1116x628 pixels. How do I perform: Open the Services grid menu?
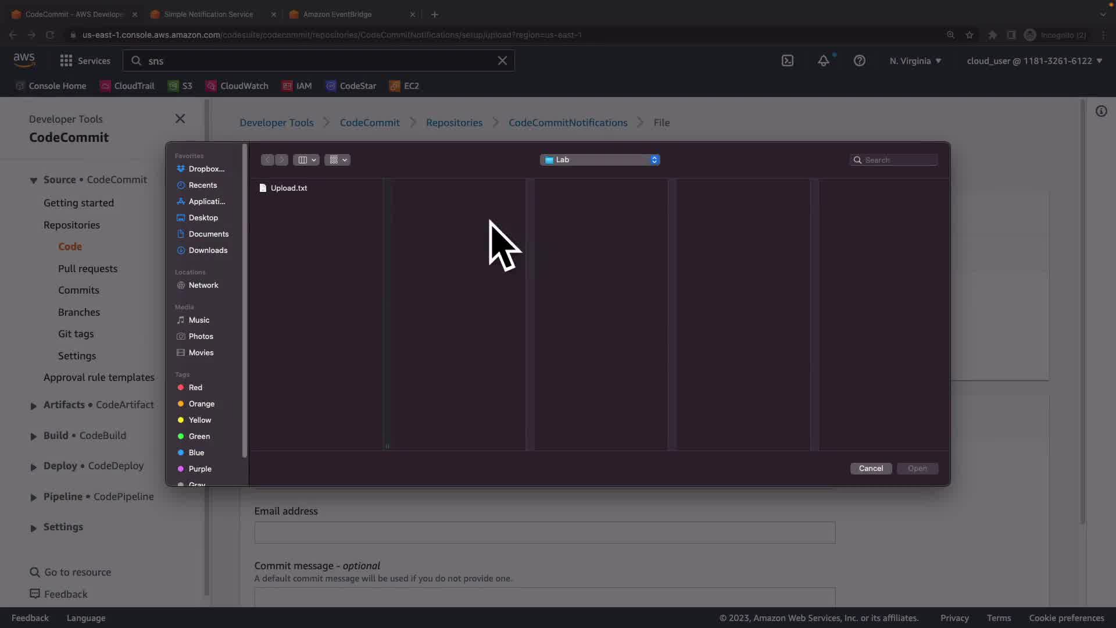coord(85,60)
